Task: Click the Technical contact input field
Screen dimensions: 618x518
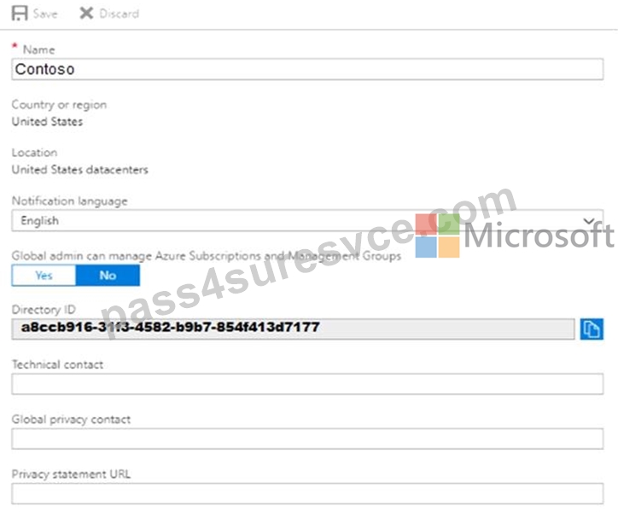Action: point(307,384)
